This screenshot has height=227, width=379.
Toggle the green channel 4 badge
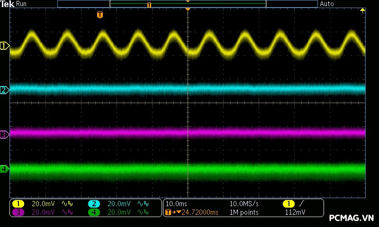click(94, 212)
